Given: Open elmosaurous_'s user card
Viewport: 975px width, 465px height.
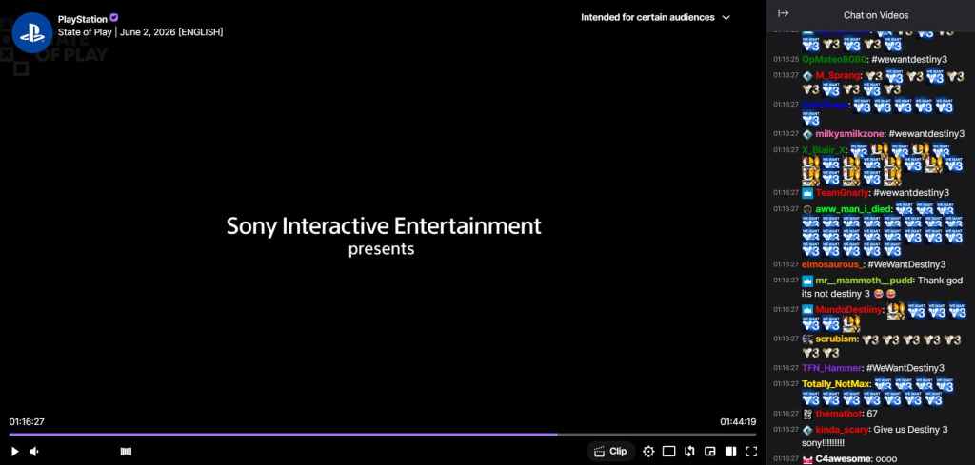Looking at the screenshot, I should [832, 264].
